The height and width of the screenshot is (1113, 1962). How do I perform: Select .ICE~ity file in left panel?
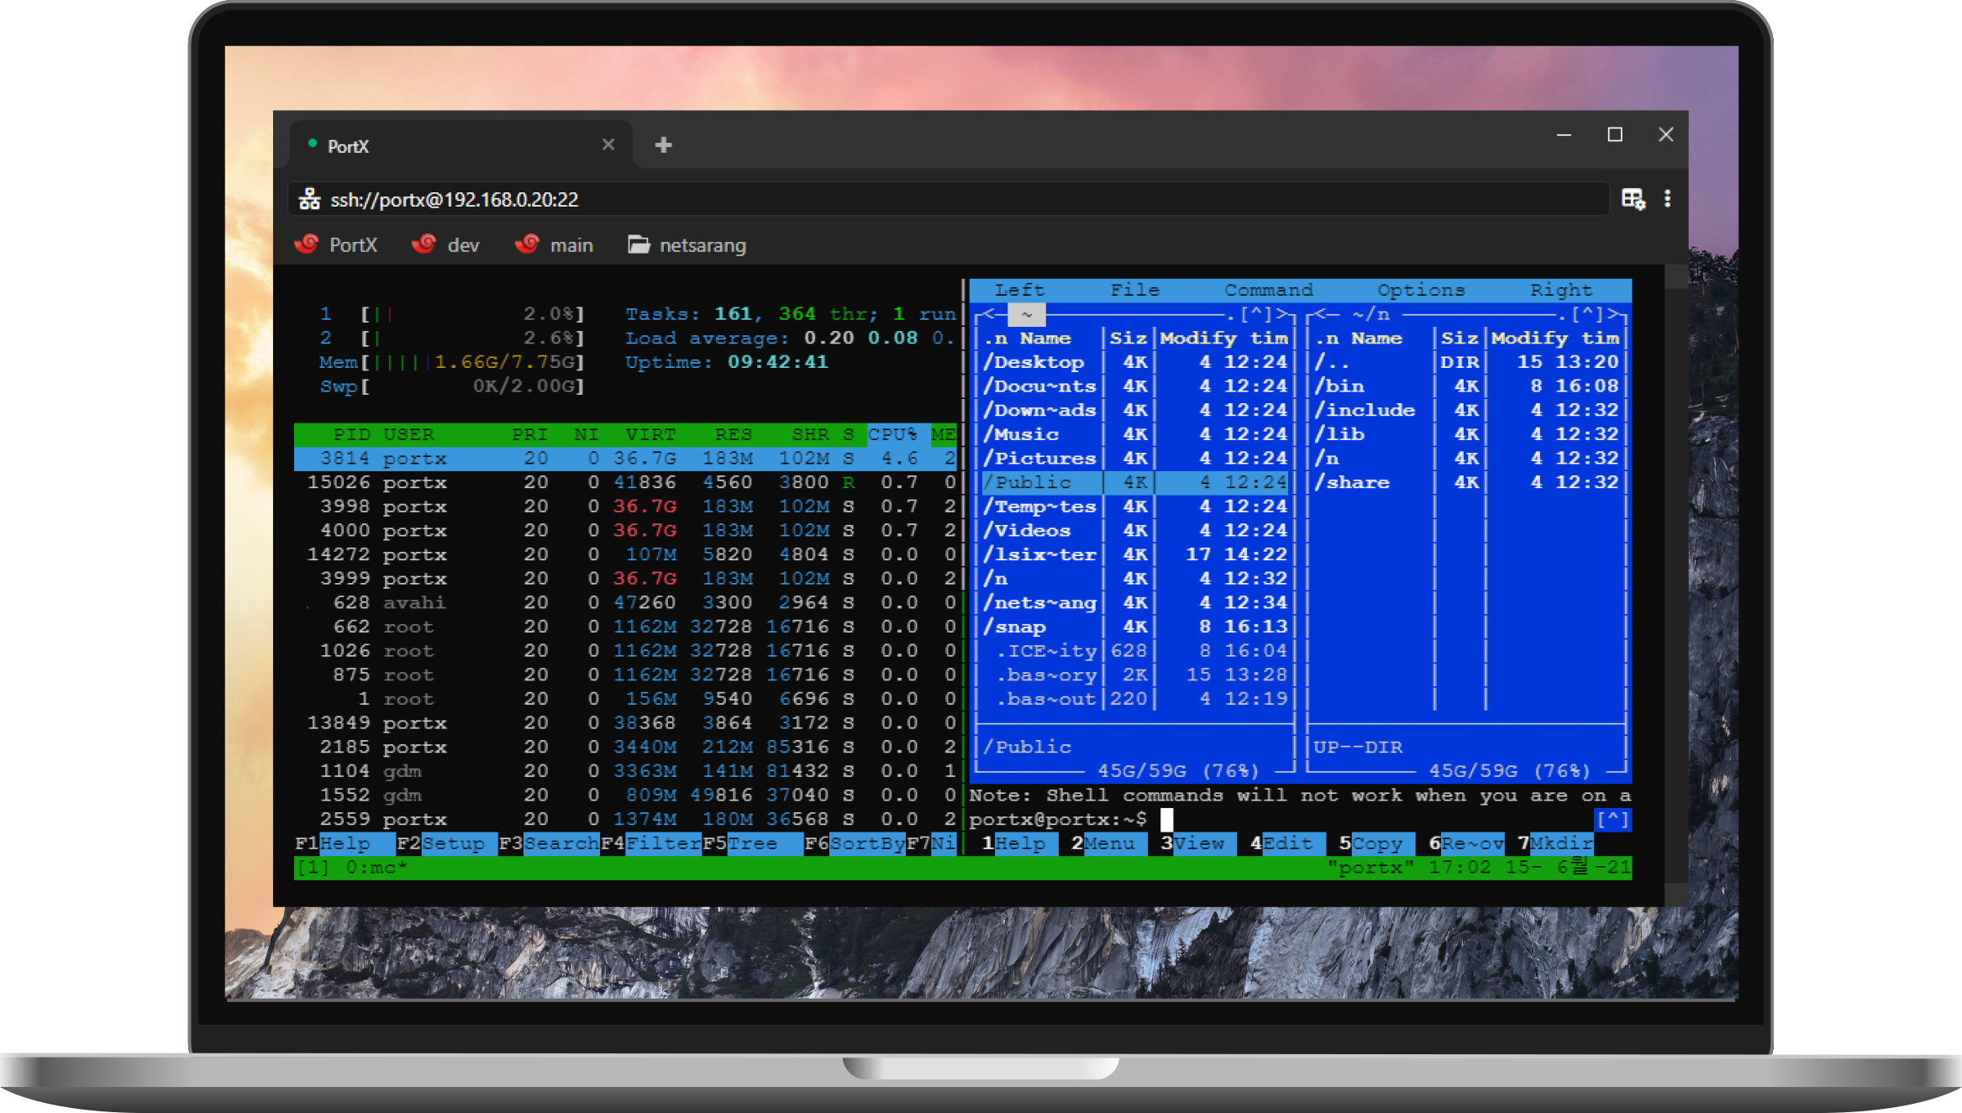click(x=1134, y=651)
